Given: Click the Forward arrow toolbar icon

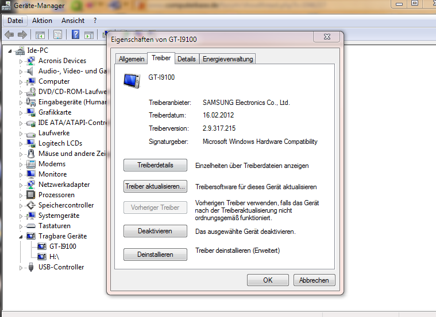Looking at the screenshot, I should tap(22, 35).
